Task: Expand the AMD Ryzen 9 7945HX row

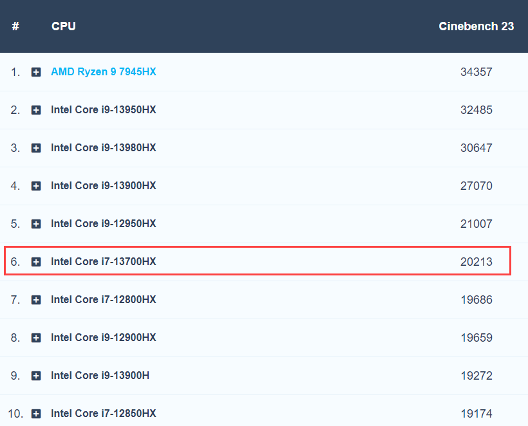Action: (36, 72)
